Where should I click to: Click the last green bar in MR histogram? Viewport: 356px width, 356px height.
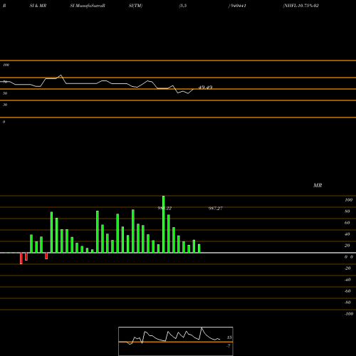[x=199, y=248]
